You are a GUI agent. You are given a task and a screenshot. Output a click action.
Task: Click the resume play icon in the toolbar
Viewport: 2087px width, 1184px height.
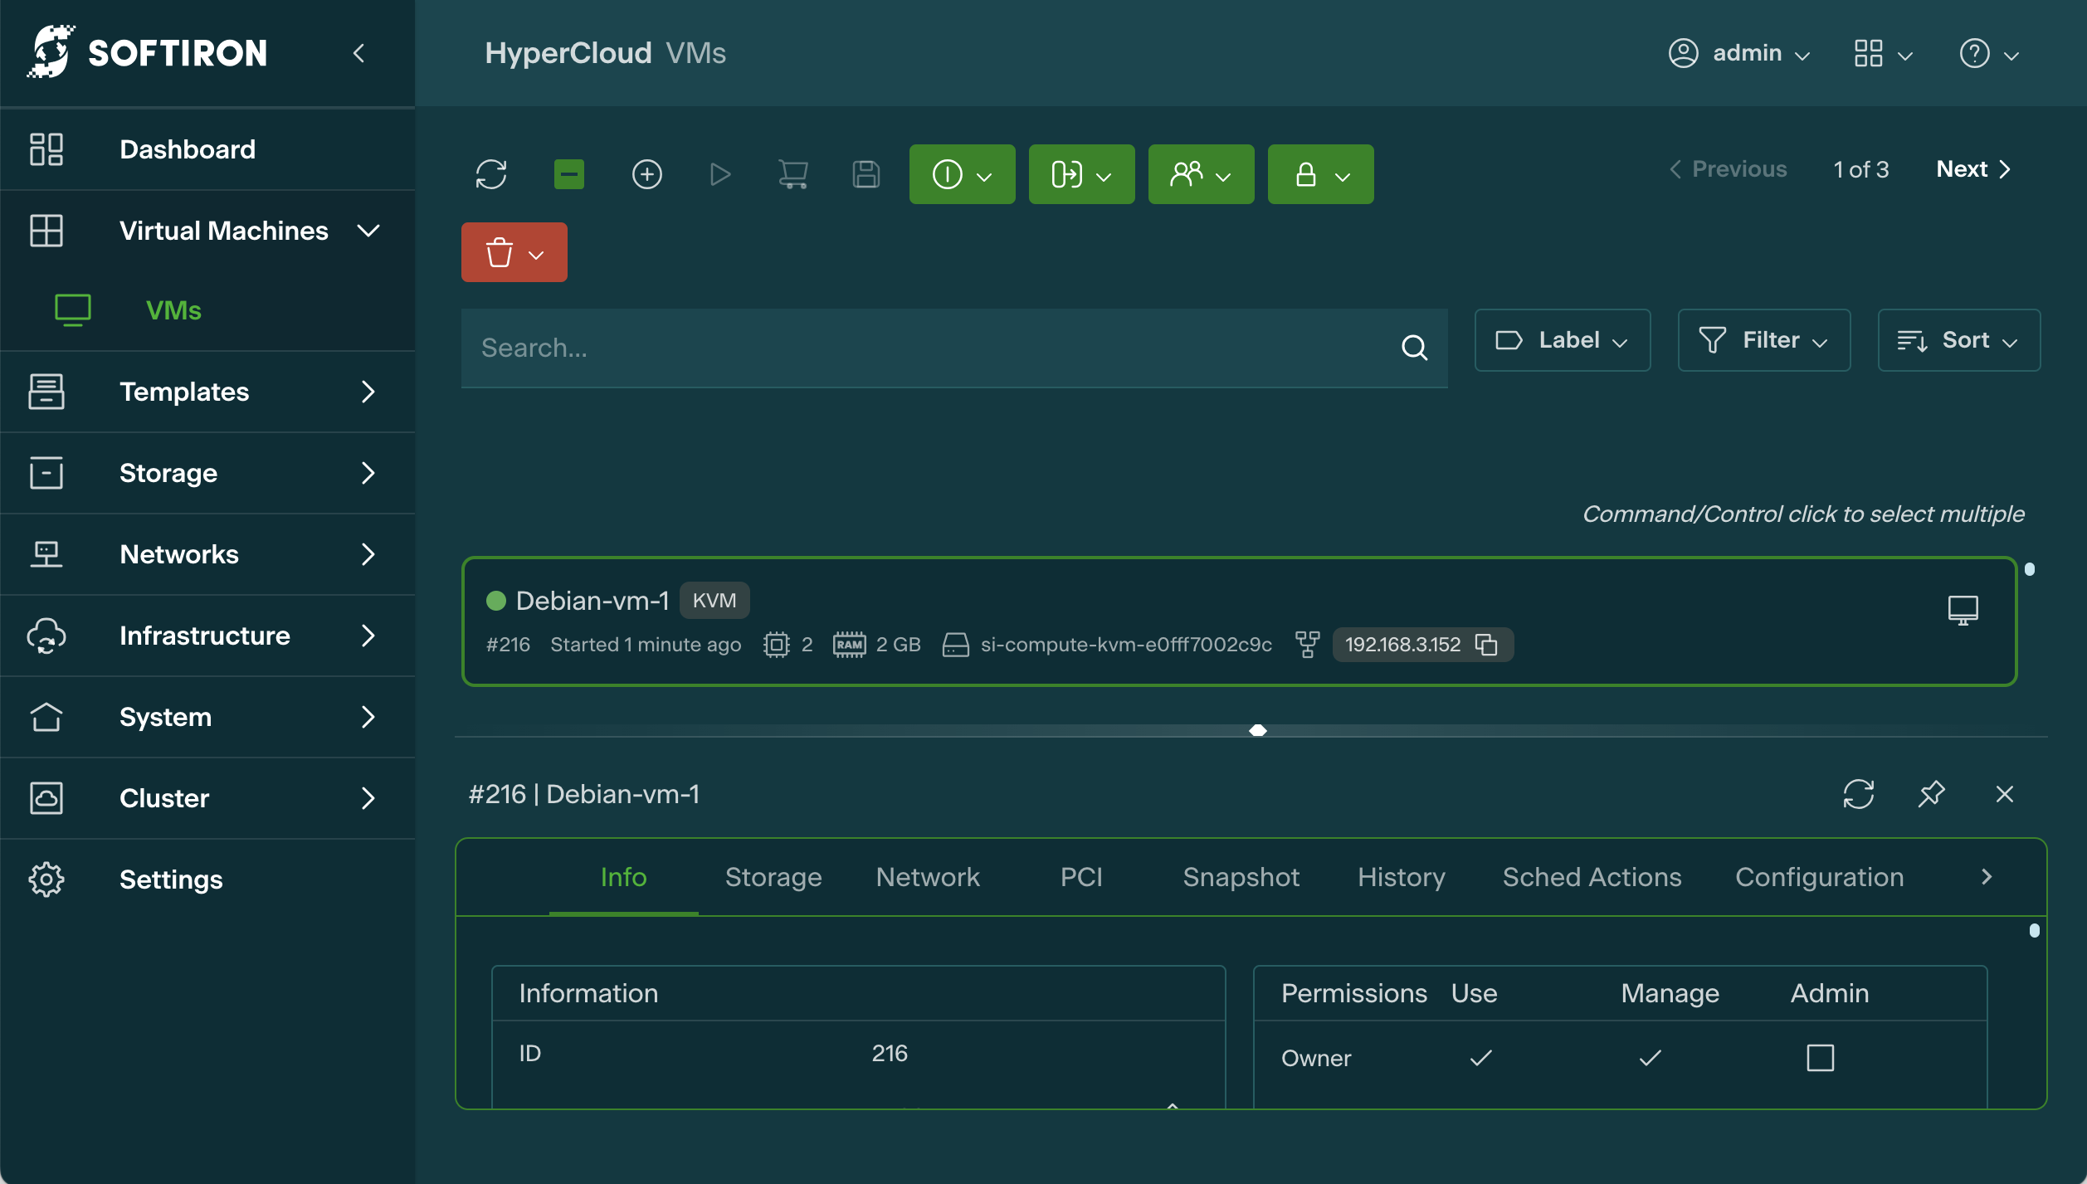[x=719, y=174]
